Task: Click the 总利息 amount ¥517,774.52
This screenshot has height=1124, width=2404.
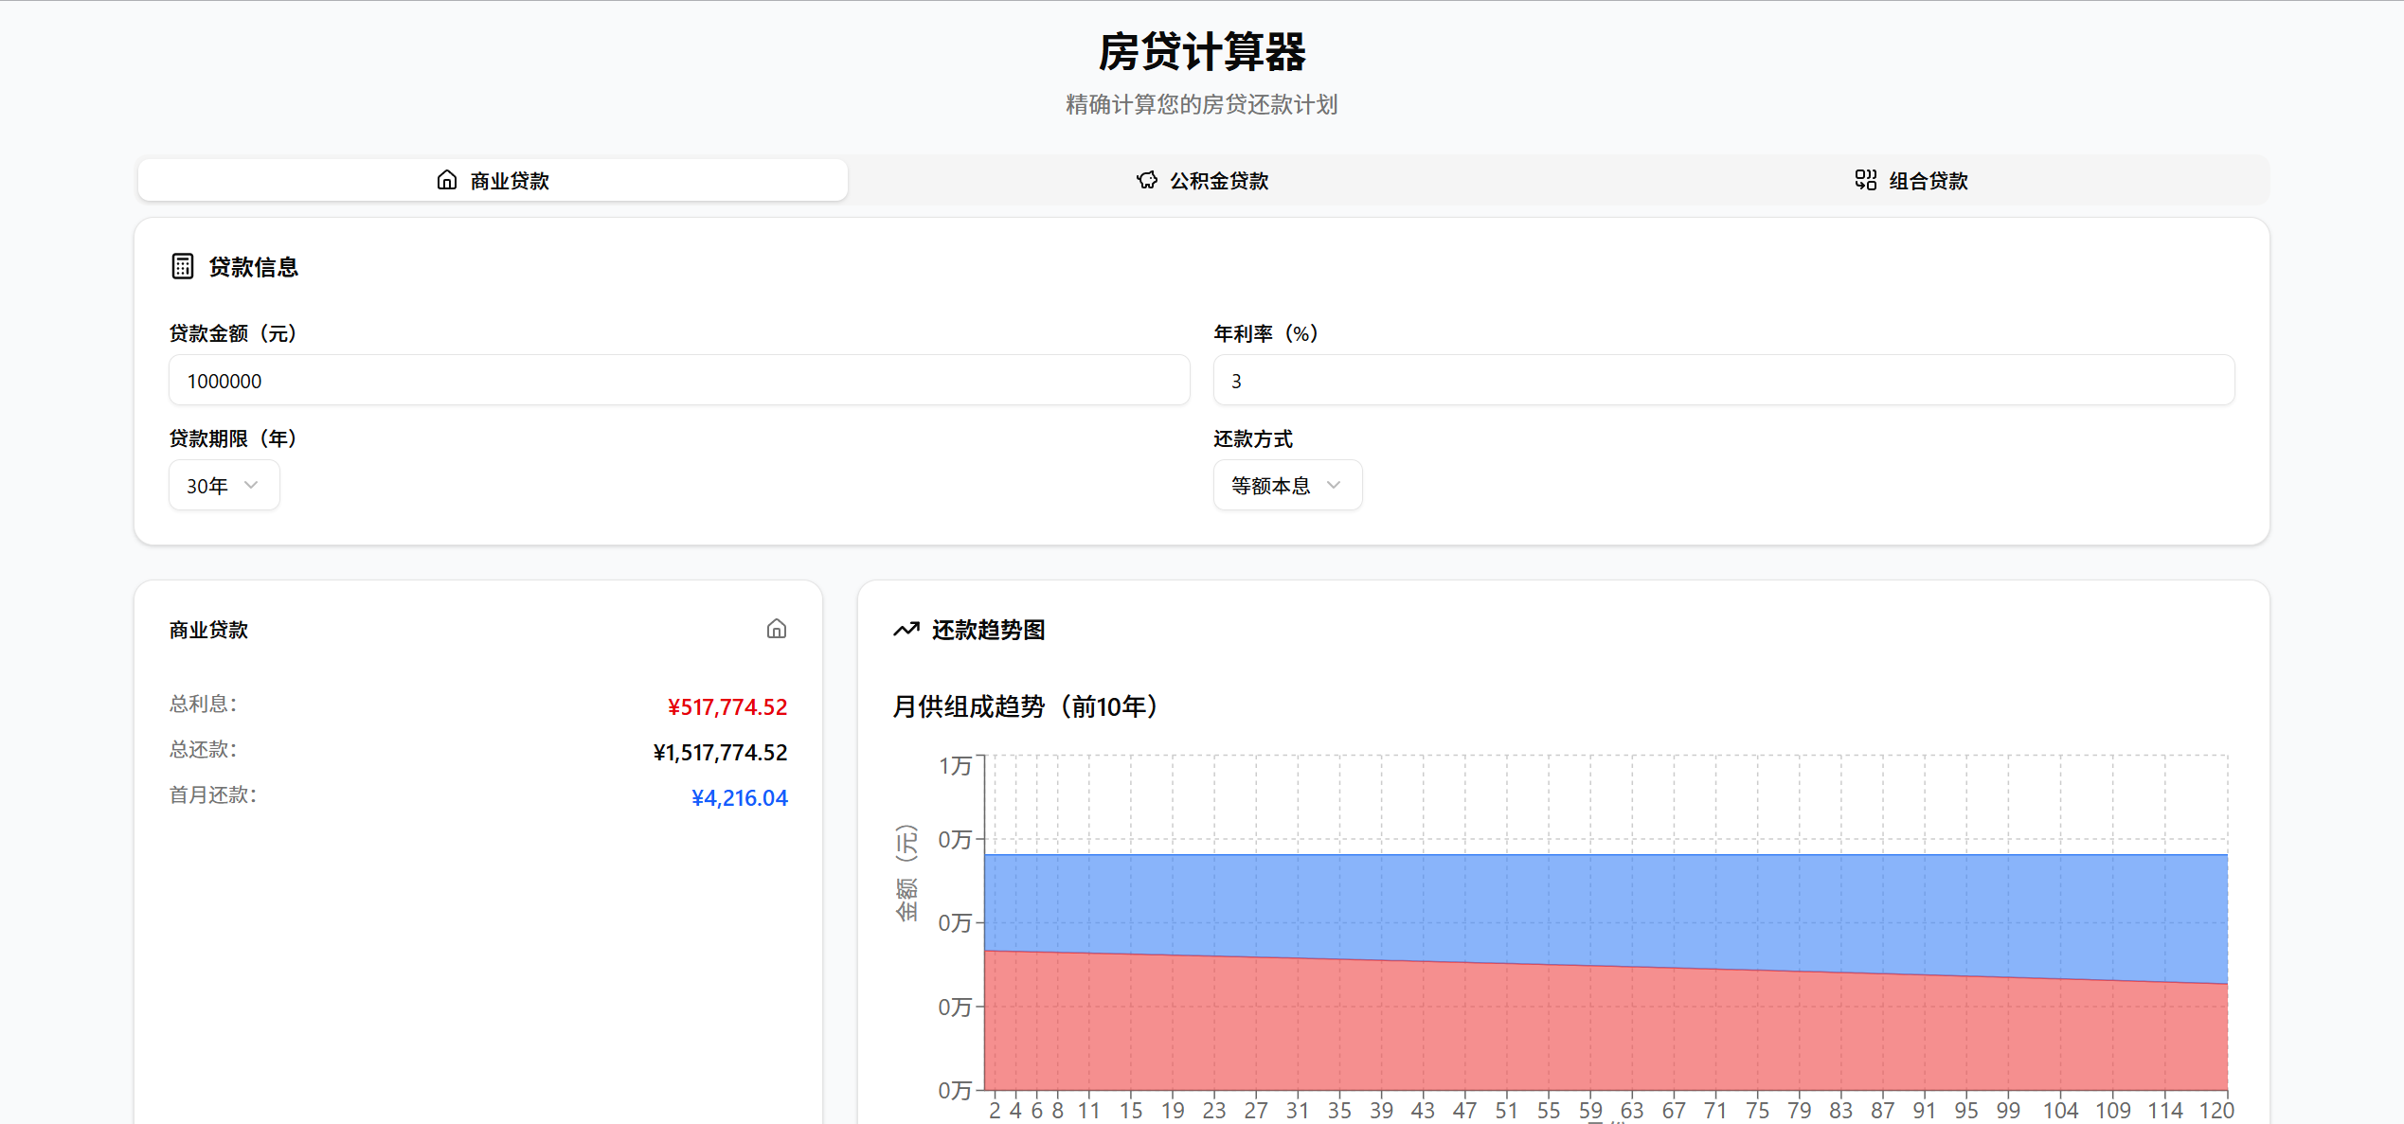Action: 727,706
